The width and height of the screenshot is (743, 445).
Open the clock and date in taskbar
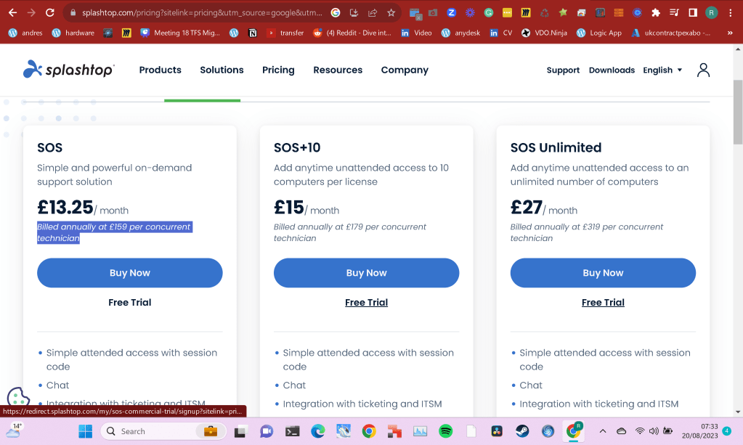(700, 430)
